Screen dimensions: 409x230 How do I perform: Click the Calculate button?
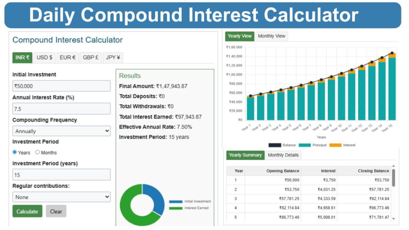point(27,211)
